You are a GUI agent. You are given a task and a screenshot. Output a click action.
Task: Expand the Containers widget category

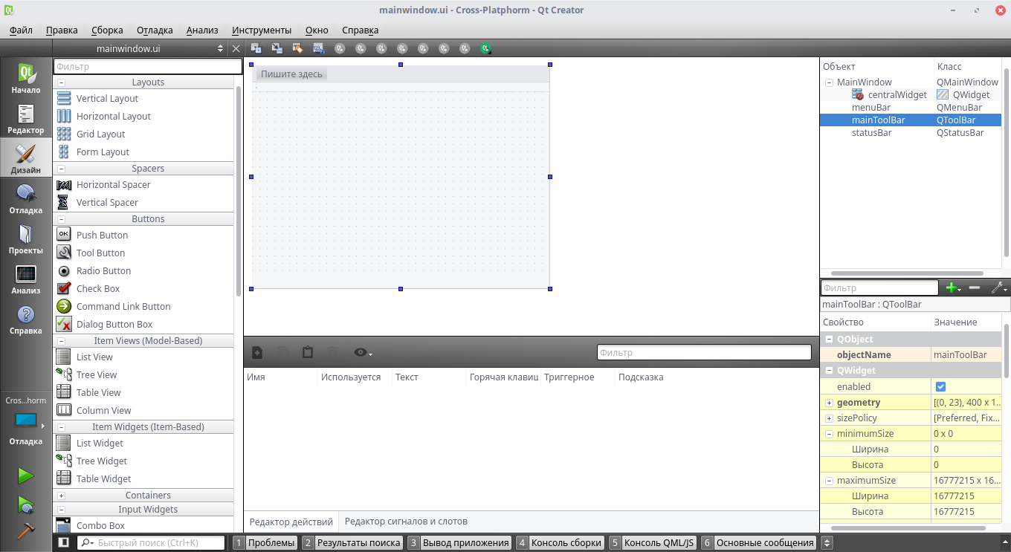61,496
